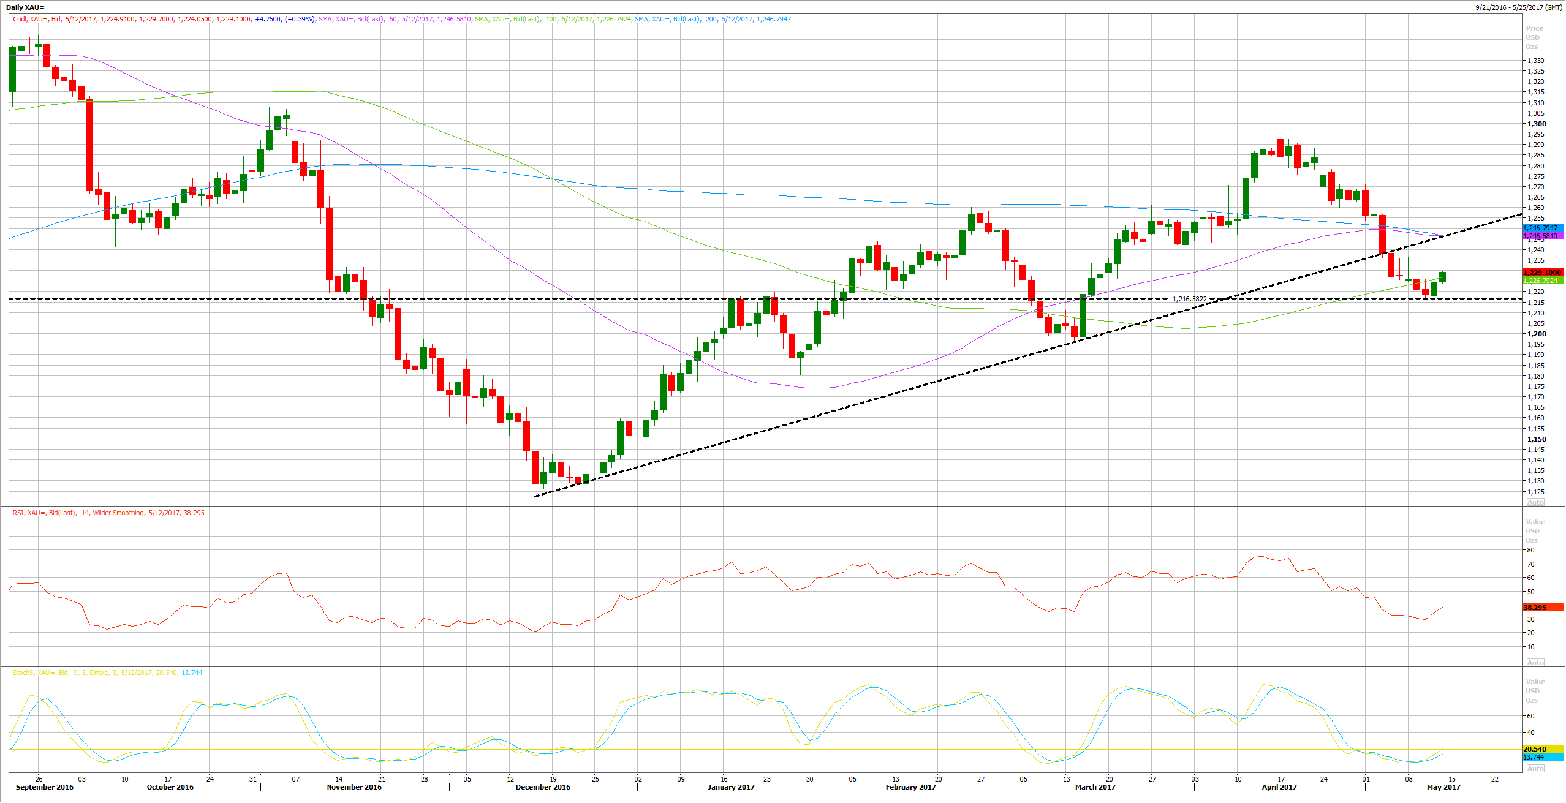Click the Daily XAU= chart title

pyautogui.click(x=25, y=7)
